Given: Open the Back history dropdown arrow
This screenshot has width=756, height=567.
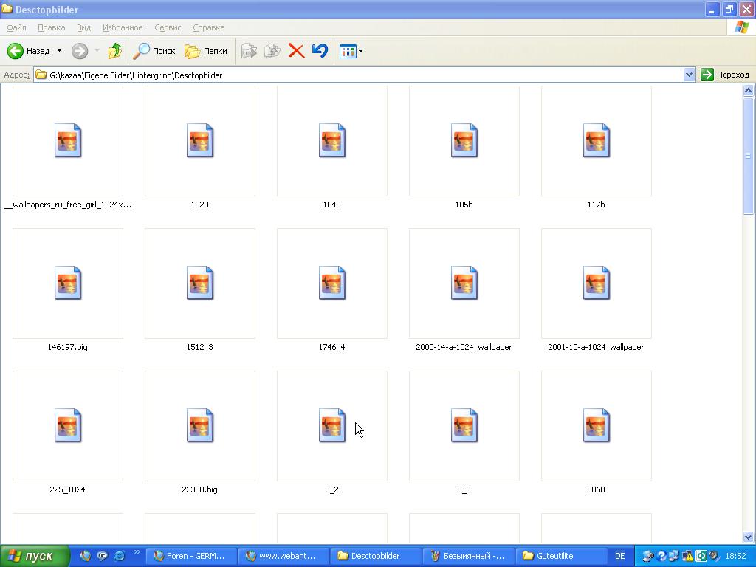Looking at the screenshot, I should pos(59,51).
